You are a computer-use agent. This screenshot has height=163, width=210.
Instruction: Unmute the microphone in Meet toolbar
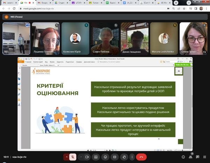point(73,157)
